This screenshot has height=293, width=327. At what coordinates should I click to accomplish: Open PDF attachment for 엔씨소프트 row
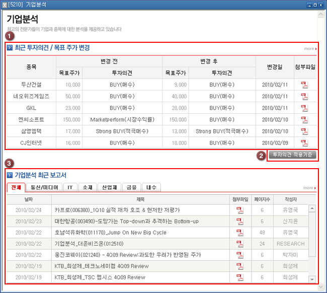304,120
